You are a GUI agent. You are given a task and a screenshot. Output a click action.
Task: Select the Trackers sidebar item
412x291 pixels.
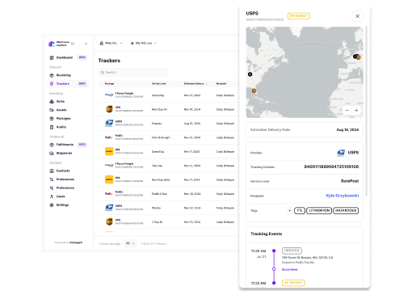(x=68, y=84)
